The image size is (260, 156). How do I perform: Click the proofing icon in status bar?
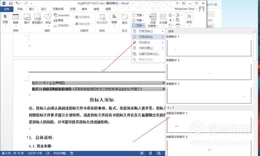pyautogui.click(x=48, y=153)
